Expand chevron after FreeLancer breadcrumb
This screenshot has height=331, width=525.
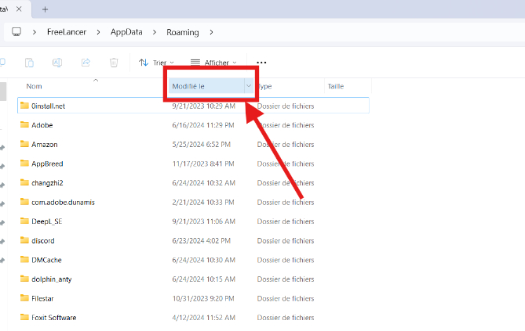(98, 32)
